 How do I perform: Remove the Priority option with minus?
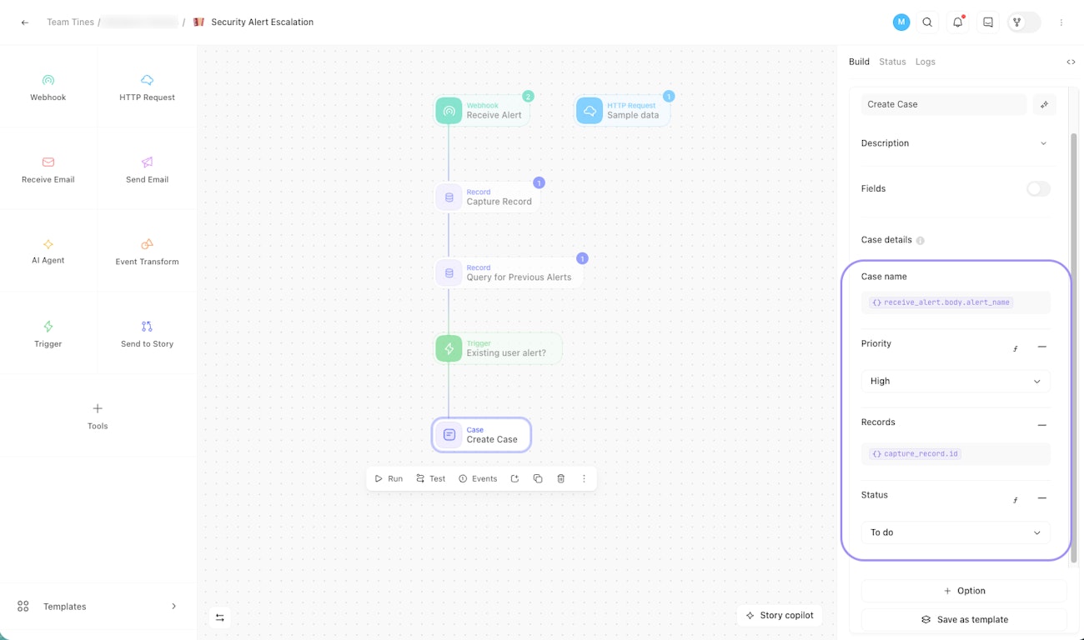1041,347
